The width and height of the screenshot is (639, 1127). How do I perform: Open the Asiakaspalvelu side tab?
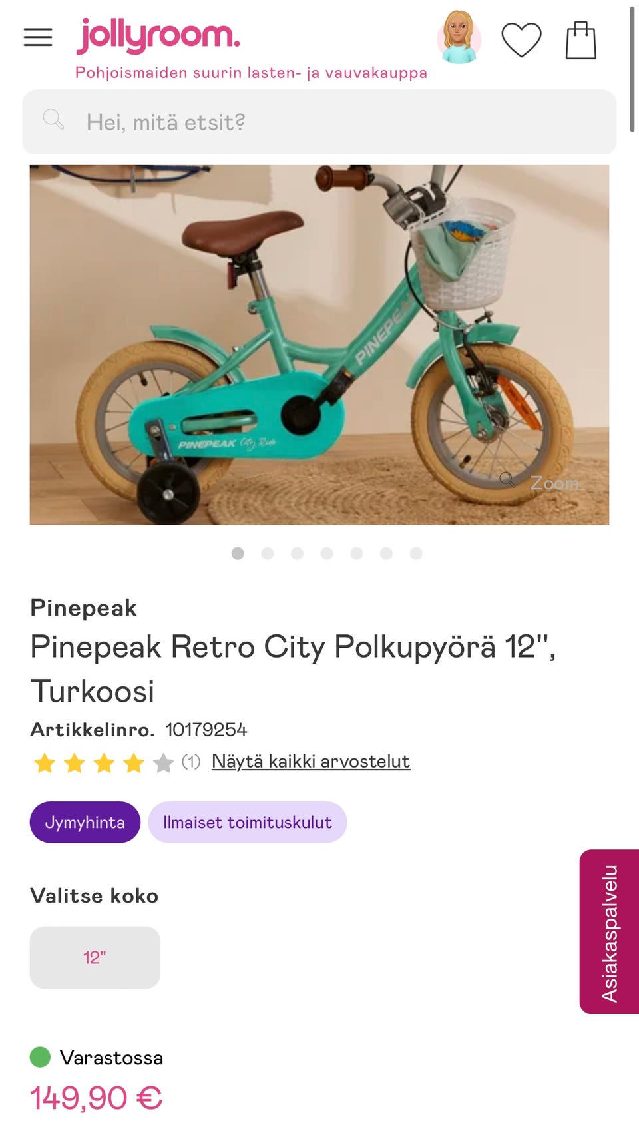click(x=610, y=932)
